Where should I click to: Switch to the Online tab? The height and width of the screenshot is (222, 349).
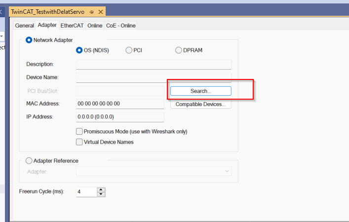click(x=95, y=26)
